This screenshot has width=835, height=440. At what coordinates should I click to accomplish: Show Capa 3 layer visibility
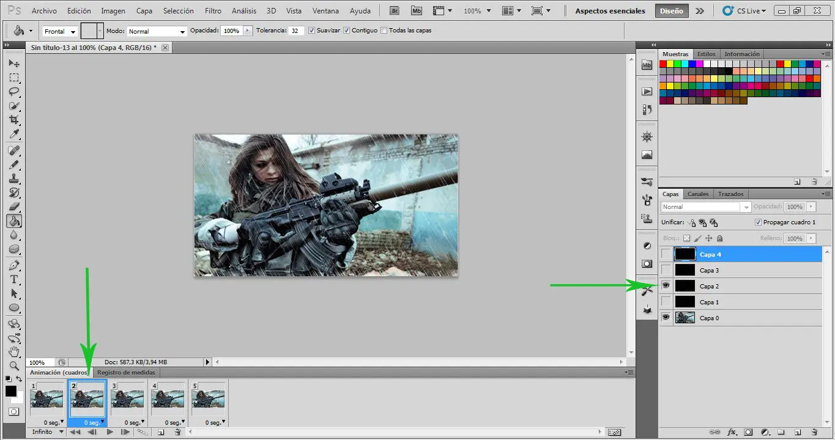pyautogui.click(x=666, y=270)
